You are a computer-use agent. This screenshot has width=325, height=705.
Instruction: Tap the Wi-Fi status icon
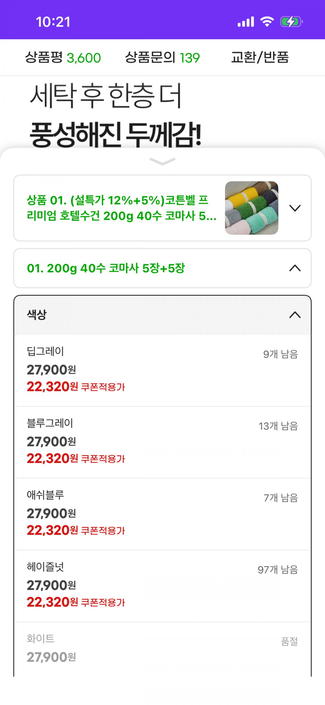267,22
